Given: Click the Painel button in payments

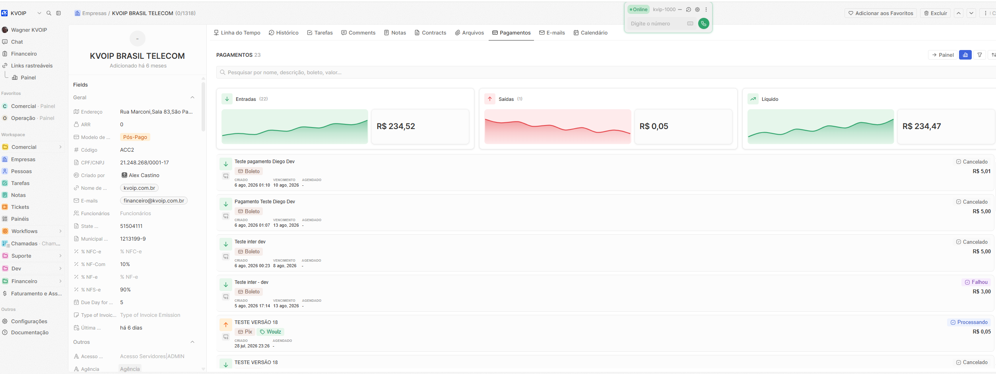Looking at the screenshot, I should point(943,55).
